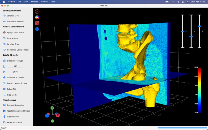Click the Ready status bar text
The width and height of the screenshot is (208, 130).
(4, 128)
